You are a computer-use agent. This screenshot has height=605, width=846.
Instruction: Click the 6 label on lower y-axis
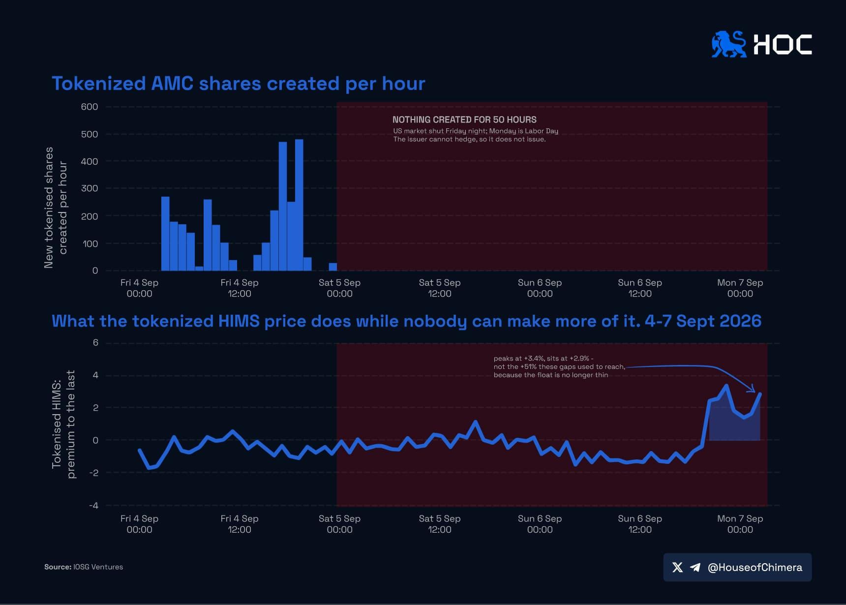(95, 343)
